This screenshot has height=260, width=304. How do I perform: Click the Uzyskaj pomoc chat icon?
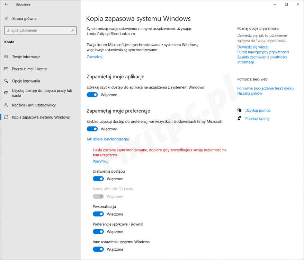[x=239, y=111]
